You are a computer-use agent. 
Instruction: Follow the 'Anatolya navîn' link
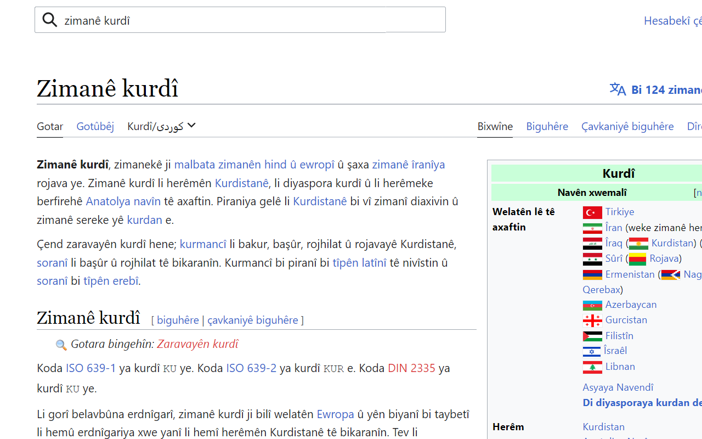[123, 201]
